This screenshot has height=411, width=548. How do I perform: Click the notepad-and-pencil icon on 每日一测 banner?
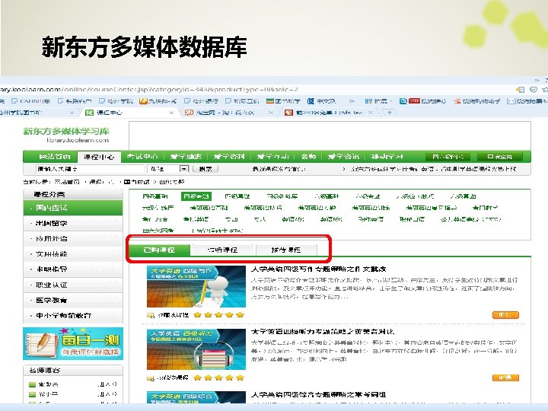(x=41, y=344)
